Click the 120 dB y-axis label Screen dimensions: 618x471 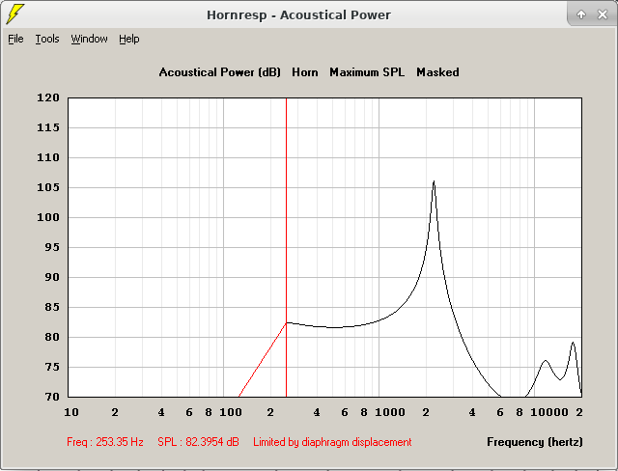coord(48,97)
